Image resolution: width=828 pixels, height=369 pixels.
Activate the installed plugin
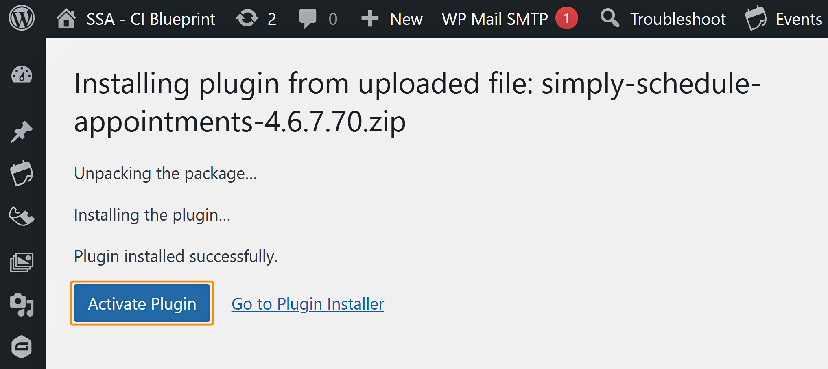click(142, 303)
